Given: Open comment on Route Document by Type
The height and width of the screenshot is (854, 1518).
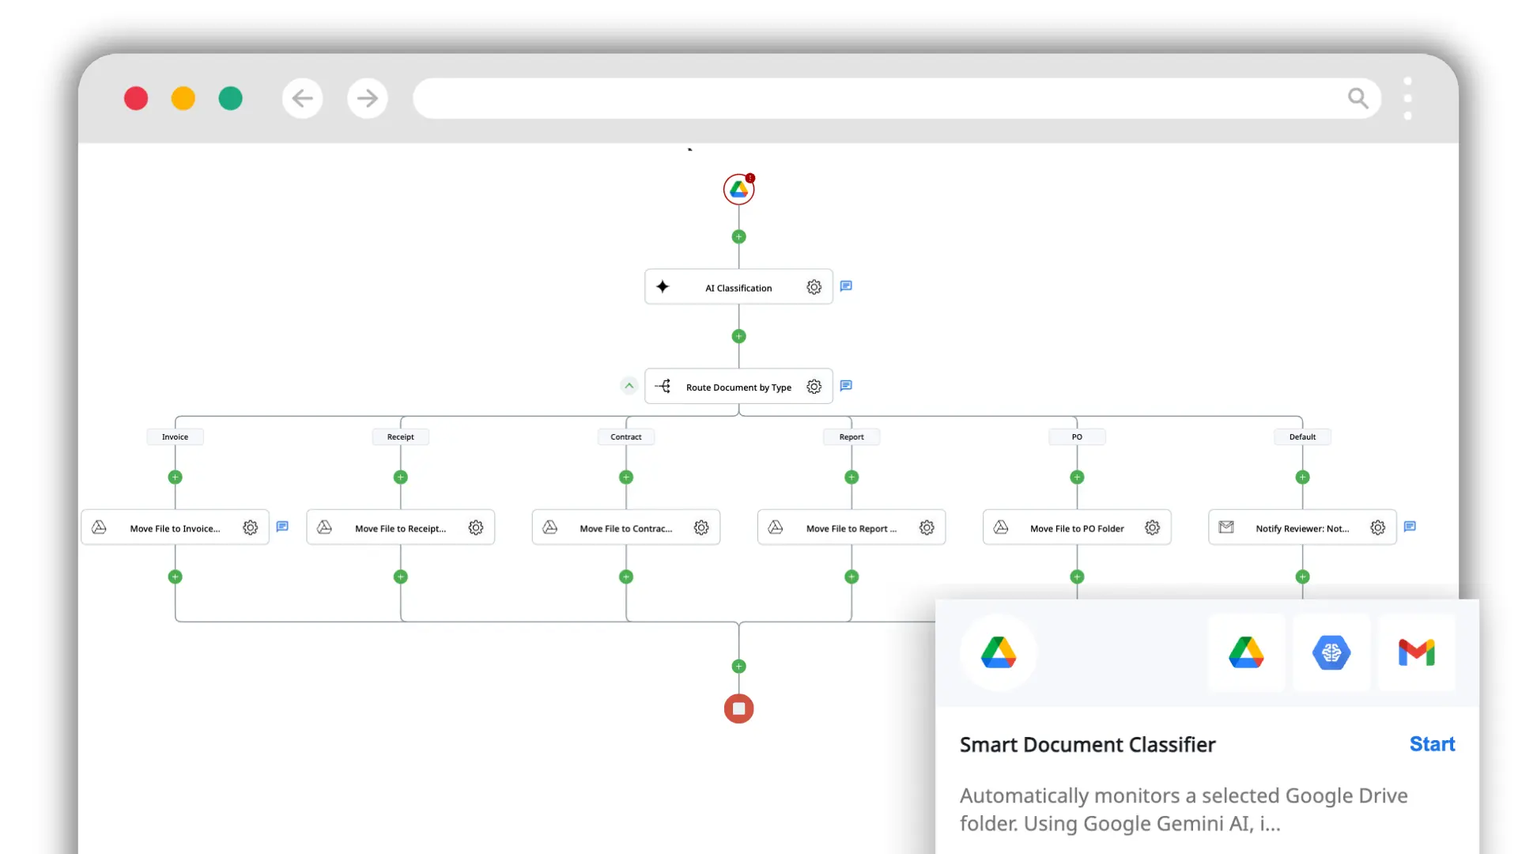Looking at the screenshot, I should (846, 386).
